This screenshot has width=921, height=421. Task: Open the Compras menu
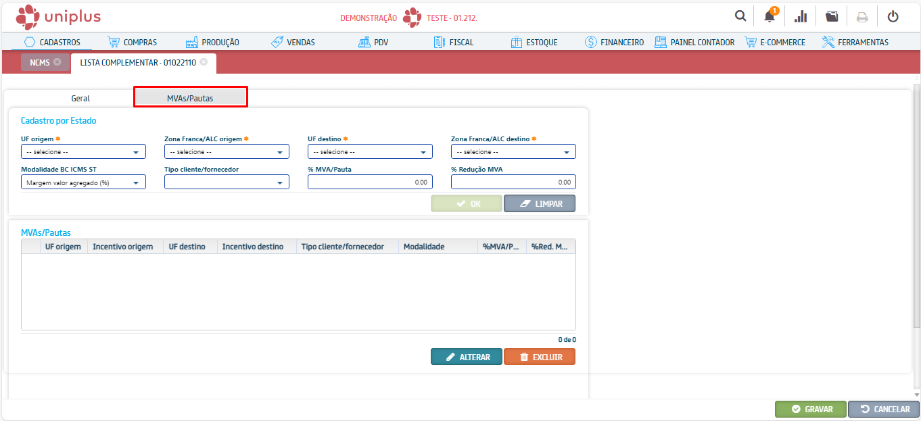[x=133, y=42]
